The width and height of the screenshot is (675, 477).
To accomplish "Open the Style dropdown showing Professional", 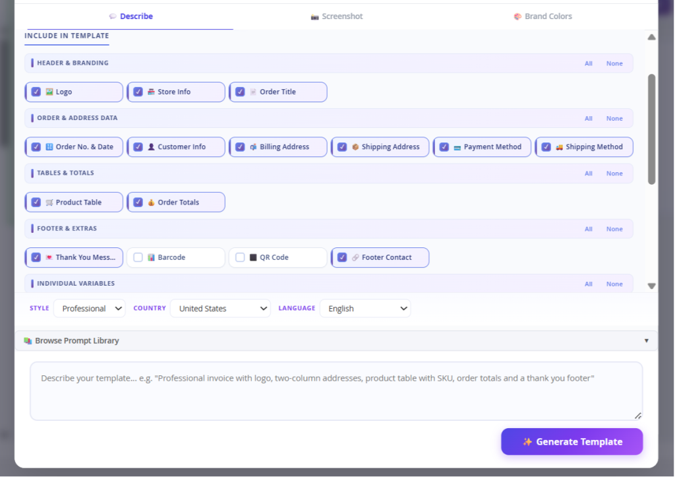I will pyautogui.click(x=90, y=309).
